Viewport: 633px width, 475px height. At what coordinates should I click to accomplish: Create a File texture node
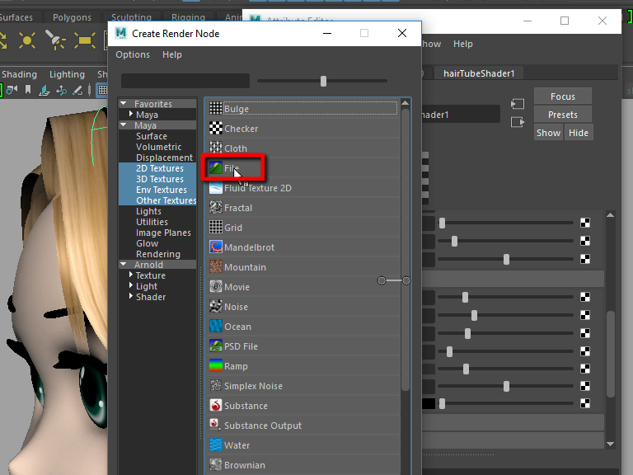pos(302,168)
